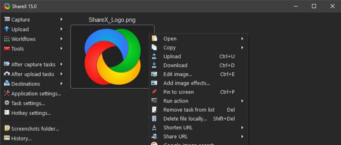Image resolution: width=341 pixels, height=145 pixels.
Task: Click the Remove task from list icon
Action: pyautogui.click(x=154, y=110)
